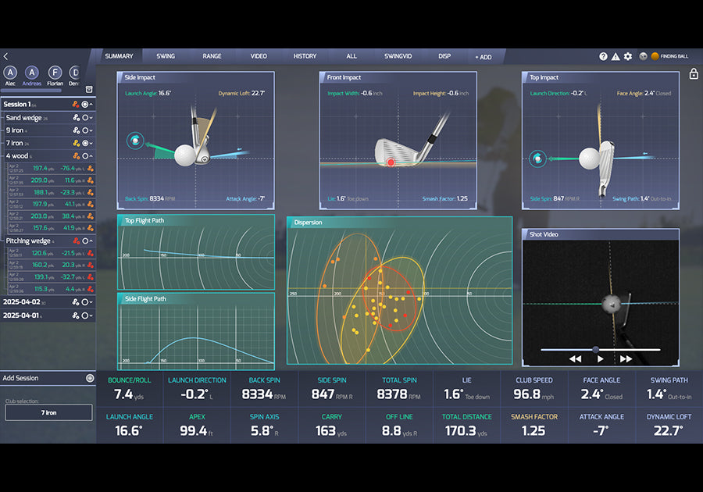
Task: Click the red icon on the 115.3 yds shot
Action: 91,289
